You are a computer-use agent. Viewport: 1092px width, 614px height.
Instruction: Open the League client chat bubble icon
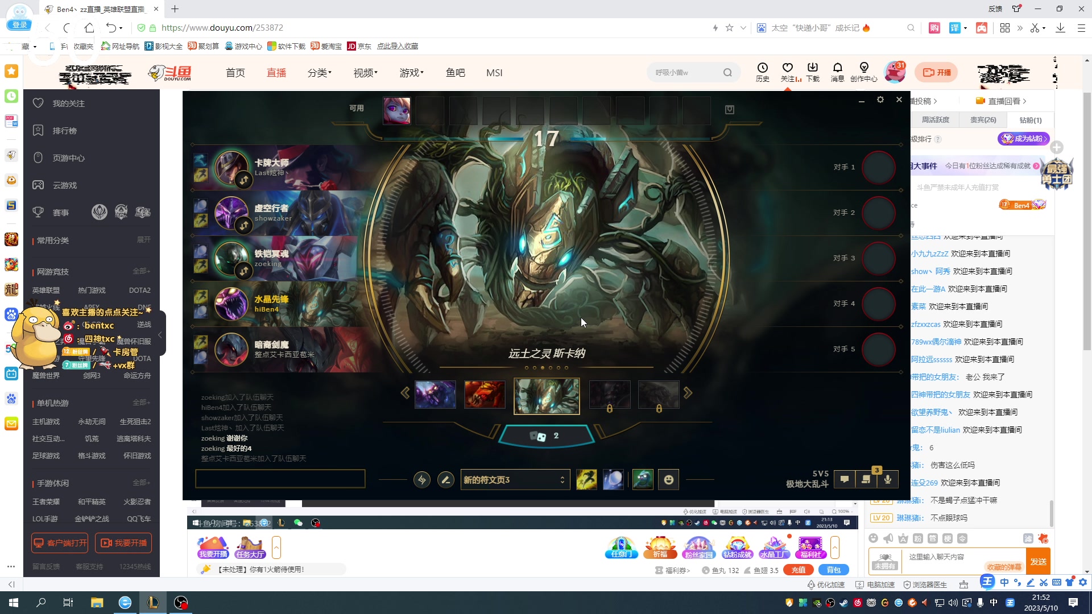pos(845,479)
